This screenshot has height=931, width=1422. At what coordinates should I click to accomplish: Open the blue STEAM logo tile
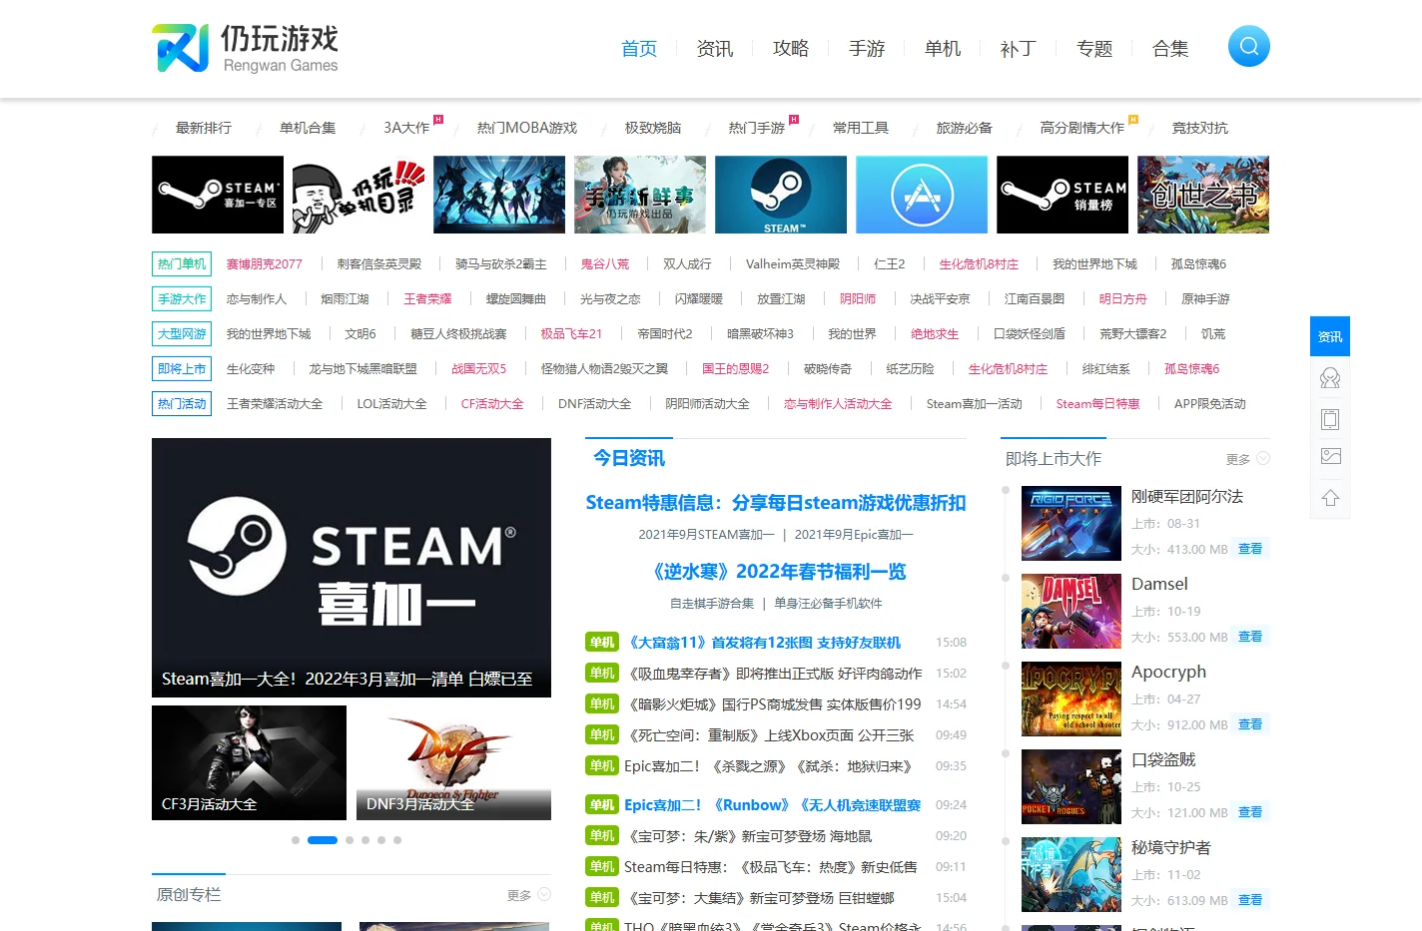point(781,195)
